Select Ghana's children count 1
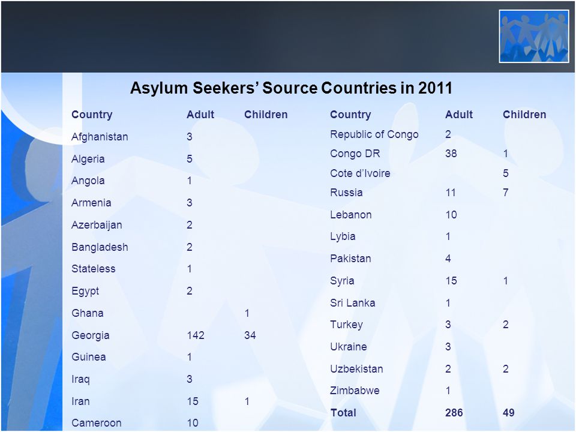This screenshot has width=576, height=432. coord(247,313)
